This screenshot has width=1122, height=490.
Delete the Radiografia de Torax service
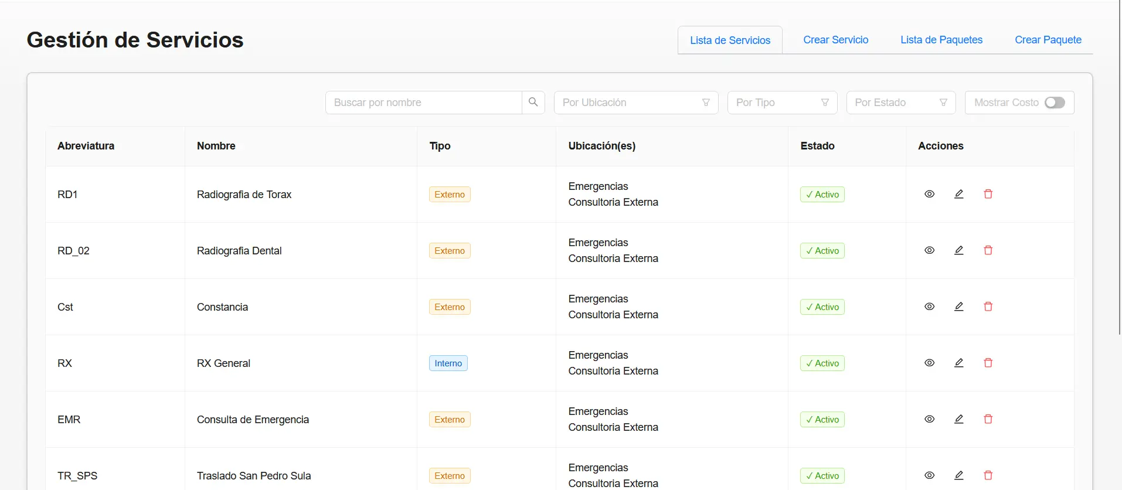tap(988, 194)
